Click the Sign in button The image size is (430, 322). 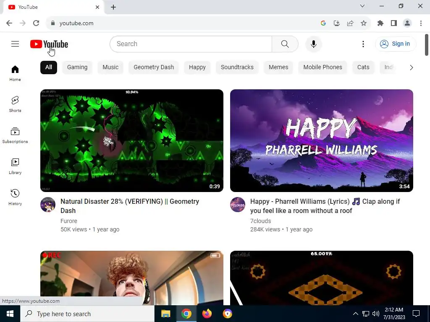click(x=396, y=44)
